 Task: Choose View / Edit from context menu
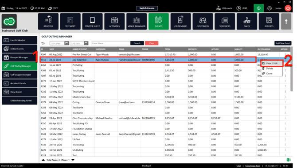coord(272,63)
